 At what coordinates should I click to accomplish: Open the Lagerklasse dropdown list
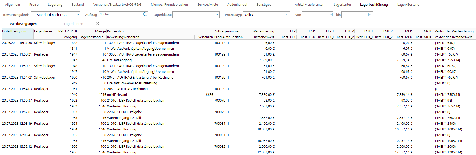[x=217, y=15]
